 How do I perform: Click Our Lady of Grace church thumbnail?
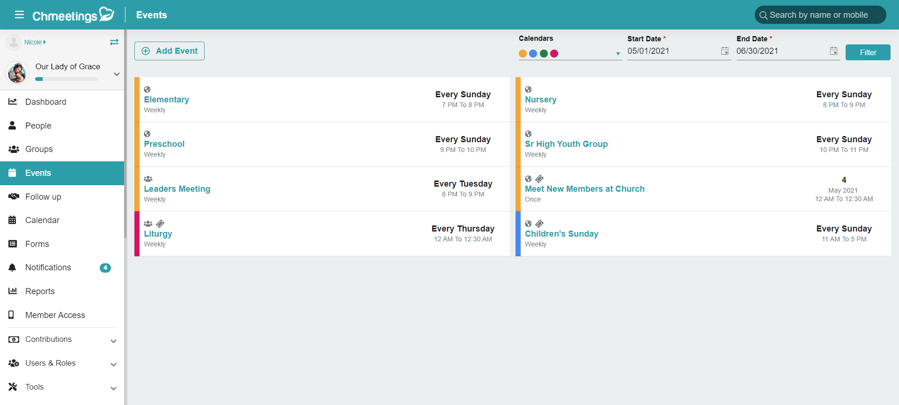tap(17, 72)
